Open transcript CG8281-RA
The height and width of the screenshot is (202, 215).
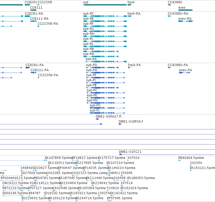[34, 14]
